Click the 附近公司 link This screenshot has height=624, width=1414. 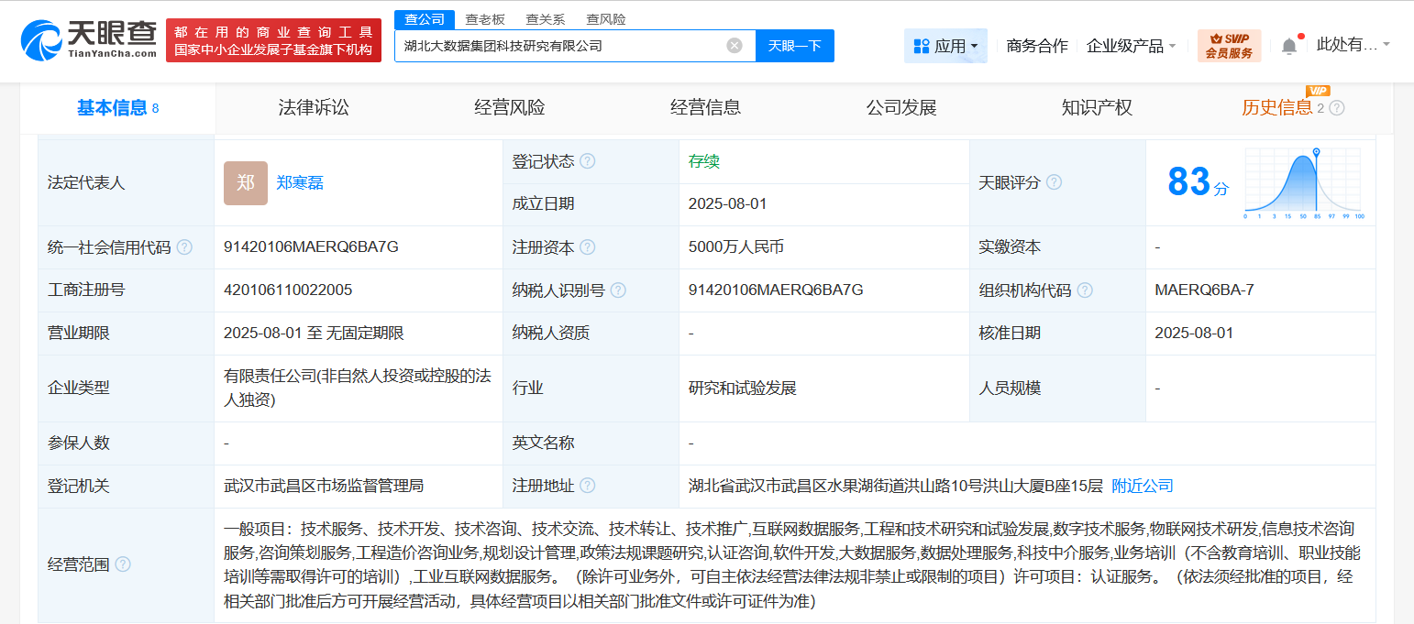[x=1142, y=486]
